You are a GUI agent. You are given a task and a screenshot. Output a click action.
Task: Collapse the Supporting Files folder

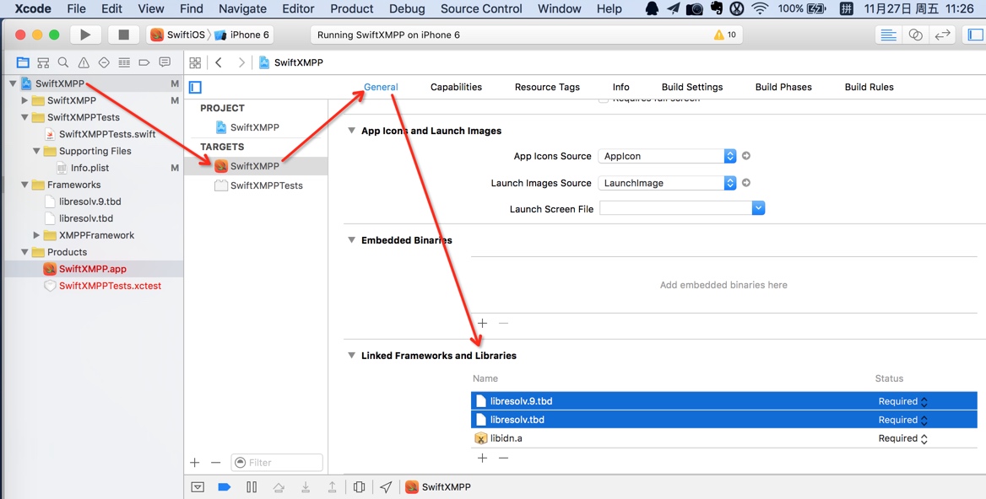pyautogui.click(x=36, y=151)
